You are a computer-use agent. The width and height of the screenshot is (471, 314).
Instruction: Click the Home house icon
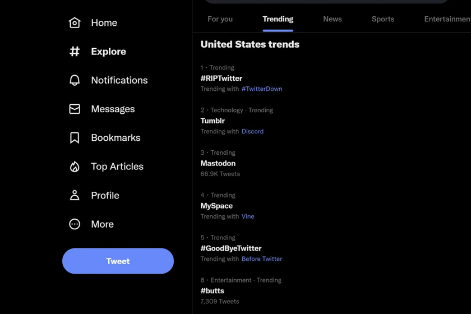click(75, 22)
